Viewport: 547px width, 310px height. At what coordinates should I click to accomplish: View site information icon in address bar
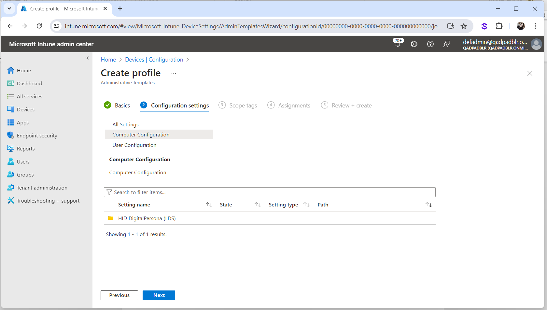[57, 26]
